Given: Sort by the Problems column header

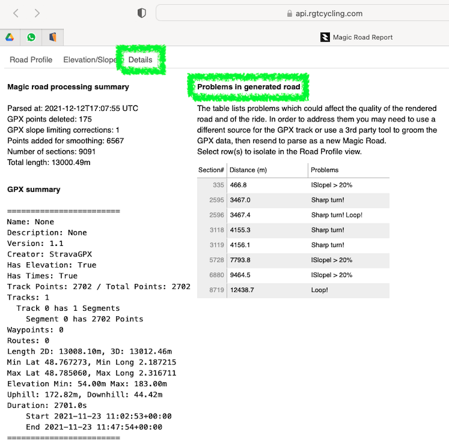Looking at the screenshot, I should [x=324, y=170].
